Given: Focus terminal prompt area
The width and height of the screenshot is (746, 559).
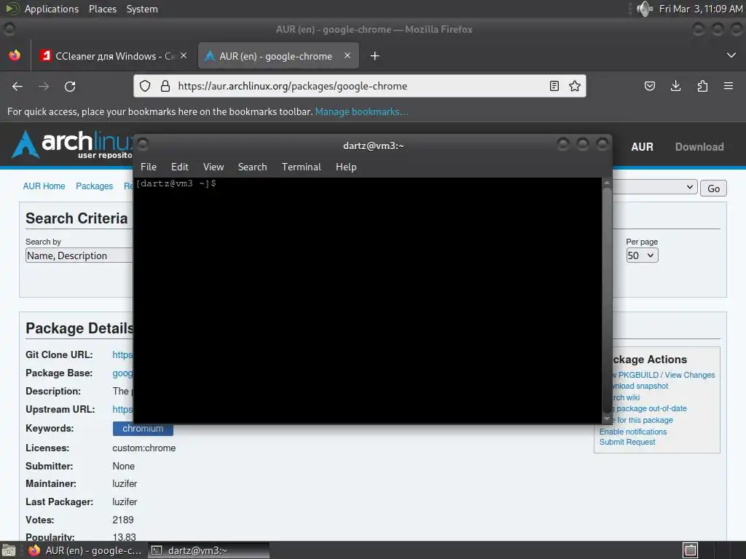Looking at the screenshot, I should pos(367,299).
